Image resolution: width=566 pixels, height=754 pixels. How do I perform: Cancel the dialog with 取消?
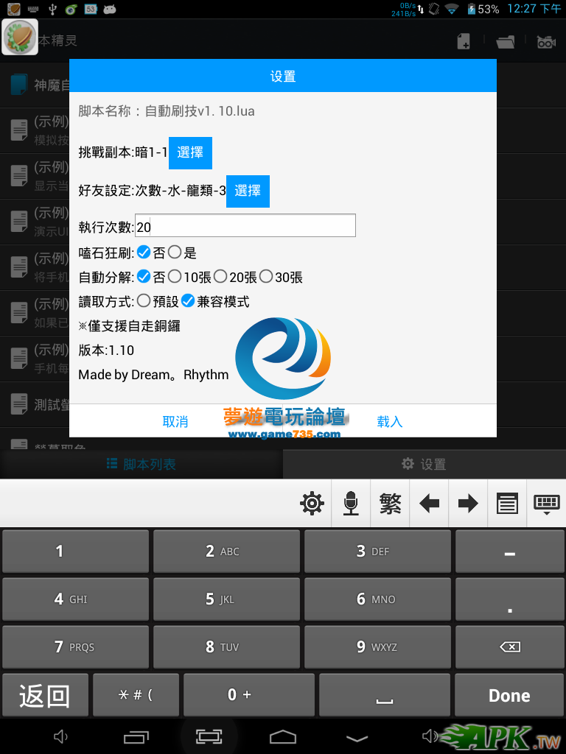click(x=175, y=422)
